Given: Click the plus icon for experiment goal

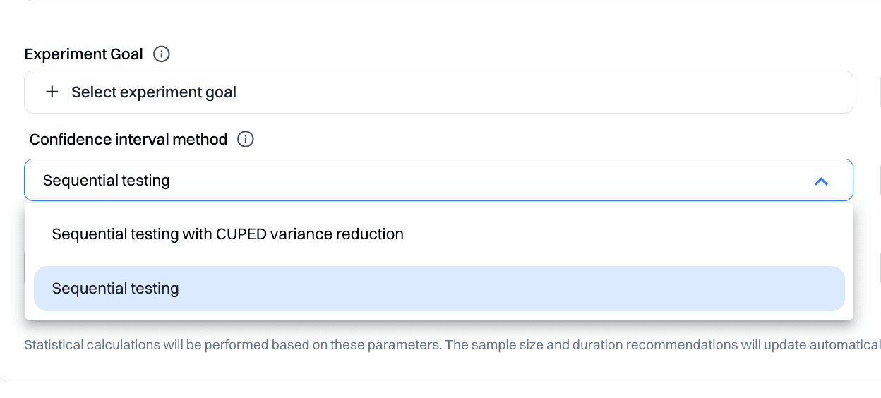Looking at the screenshot, I should click(x=52, y=92).
